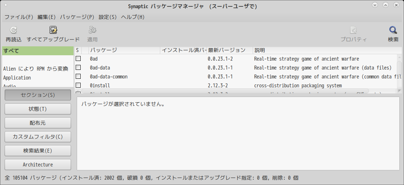The width and height of the screenshot is (404, 185).
Task: Maximize window with the up-chevron button
Action: (385, 5)
